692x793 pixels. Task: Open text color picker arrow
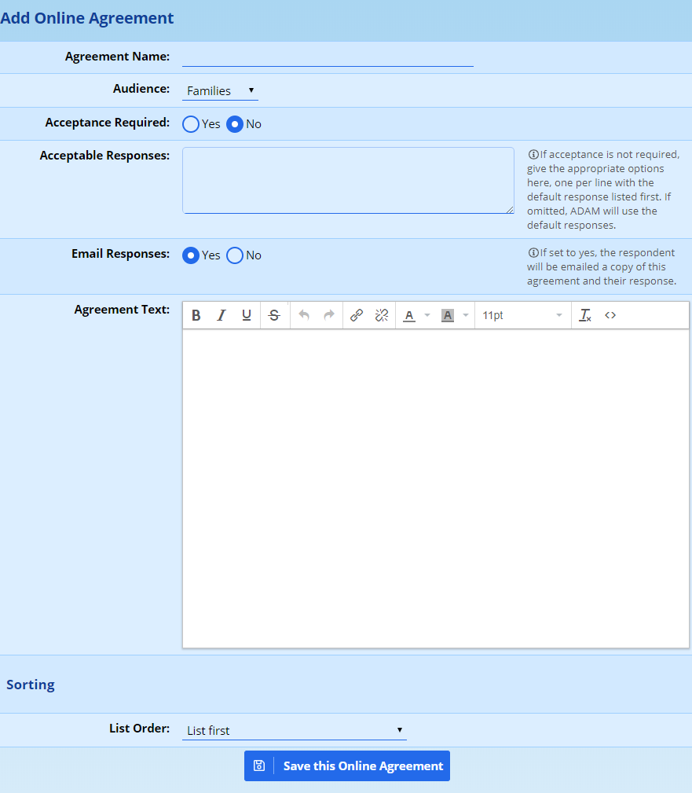427,315
